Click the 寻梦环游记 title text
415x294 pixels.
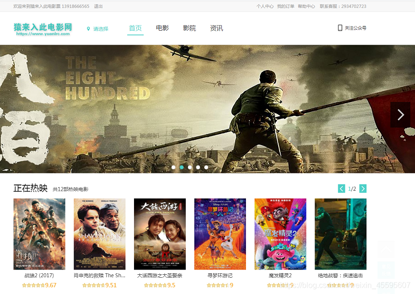[220, 275]
